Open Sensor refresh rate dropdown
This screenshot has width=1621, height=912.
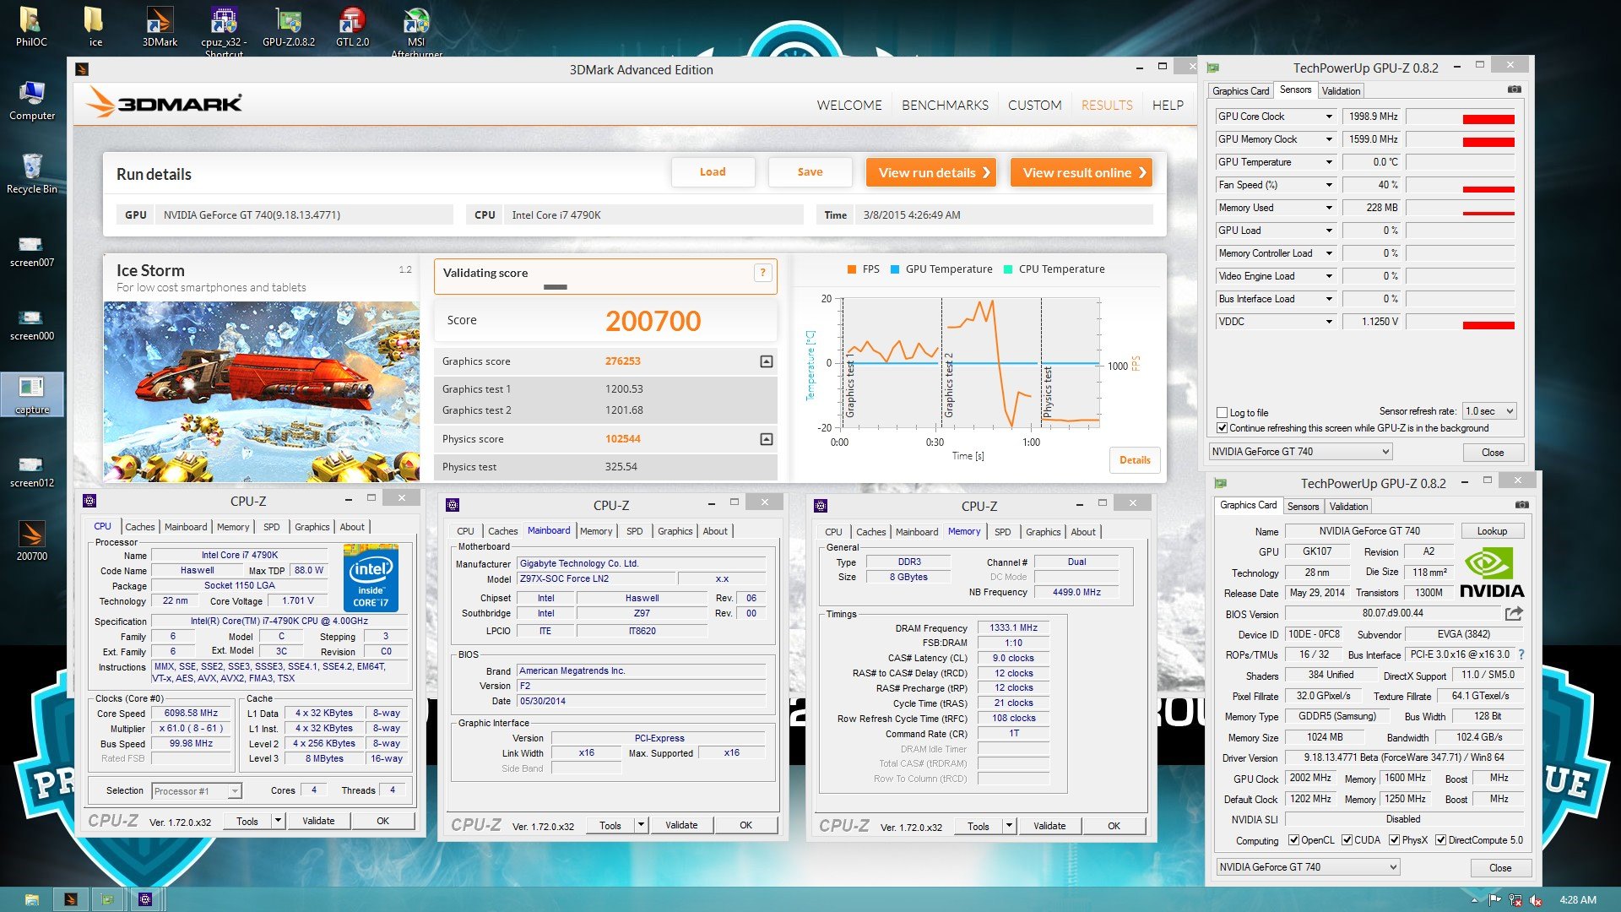[1489, 411]
